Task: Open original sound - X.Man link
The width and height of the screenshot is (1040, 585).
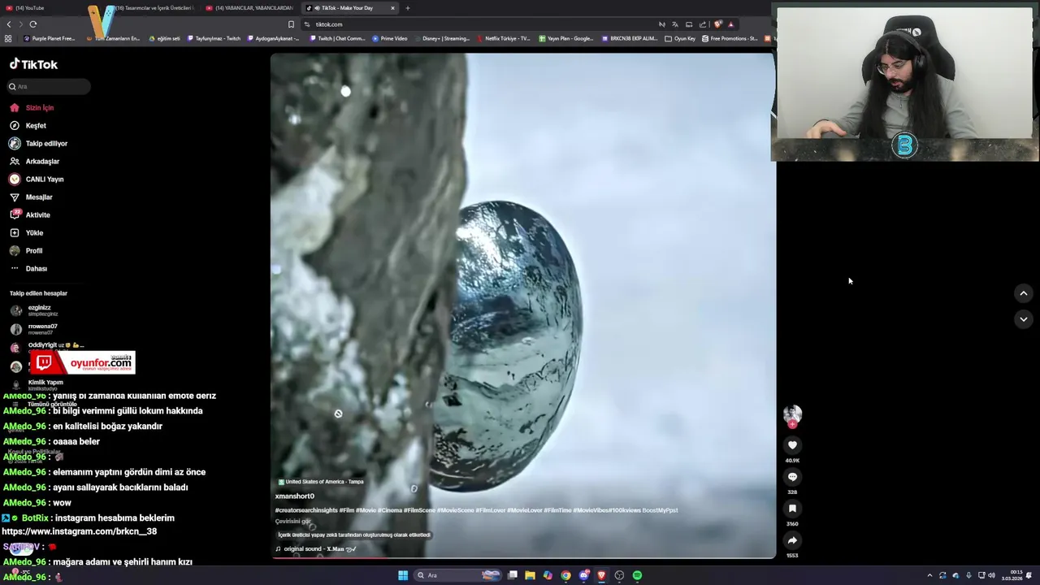Action: tap(315, 549)
